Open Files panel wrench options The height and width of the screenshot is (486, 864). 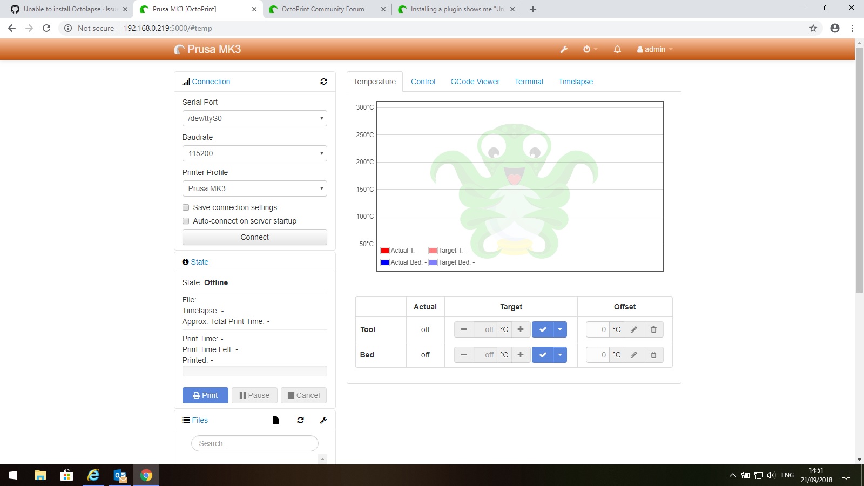[323, 420]
